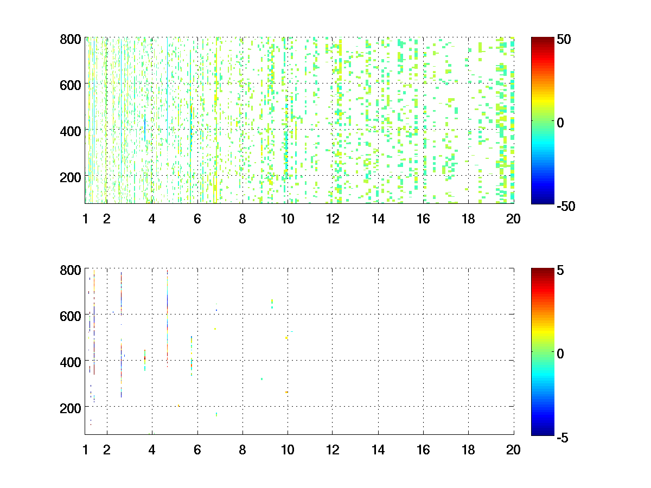
Task: Select the '50' label on the upper colorbar
Action: click(563, 40)
